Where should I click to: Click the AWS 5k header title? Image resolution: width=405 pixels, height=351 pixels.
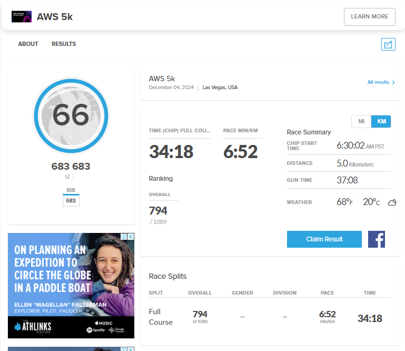(x=54, y=16)
